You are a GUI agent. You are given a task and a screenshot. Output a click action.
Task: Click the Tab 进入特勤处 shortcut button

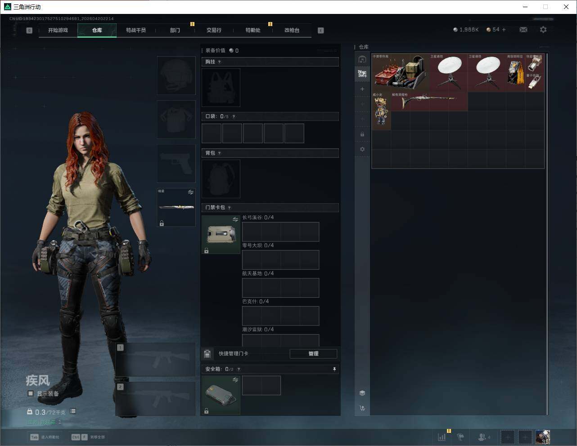tap(45, 437)
